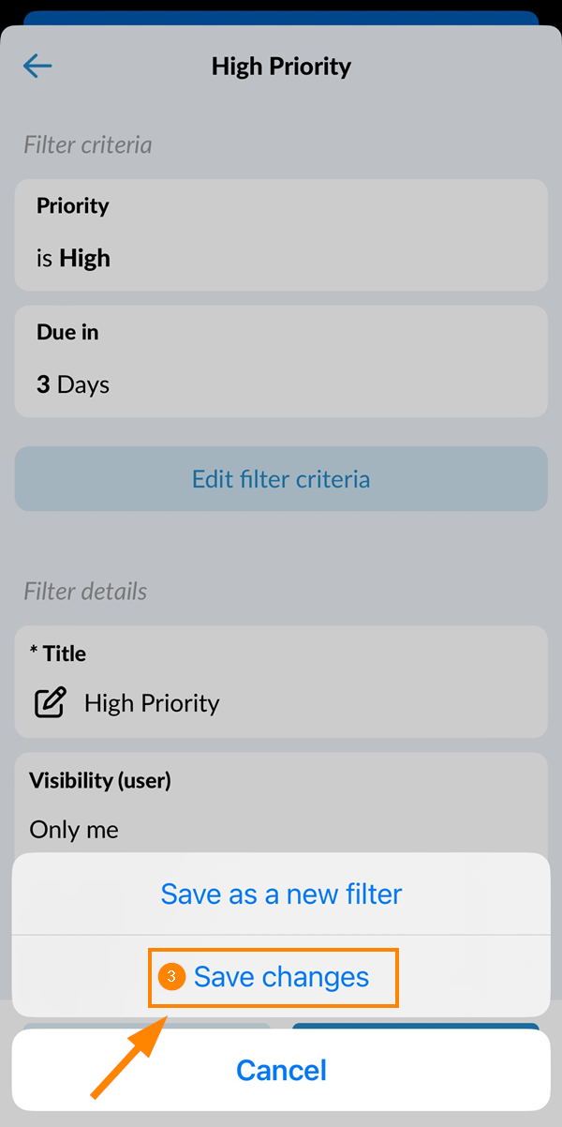Tap the back arrow icon

(37, 66)
